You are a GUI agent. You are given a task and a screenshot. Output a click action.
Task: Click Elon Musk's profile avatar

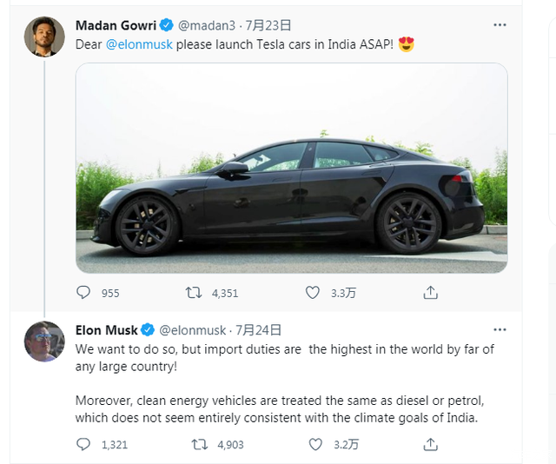point(43,341)
